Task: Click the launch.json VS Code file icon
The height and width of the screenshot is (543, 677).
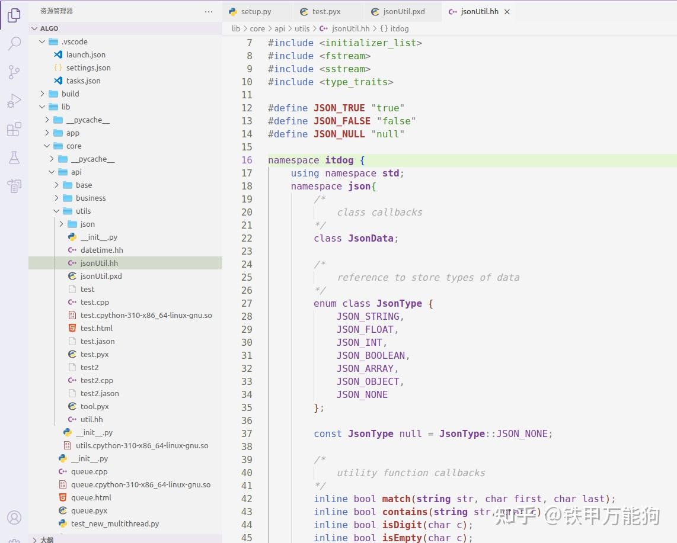Action: (58, 55)
